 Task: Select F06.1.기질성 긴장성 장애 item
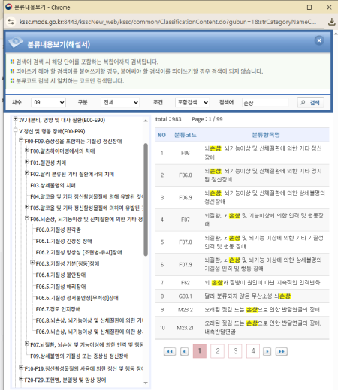pyautogui.click(x=64, y=241)
